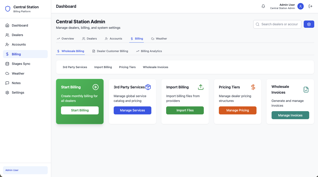Viewport: 318px width, 177px height.
Task: Click the magnifier icon in search box
Action: (x=258, y=24)
